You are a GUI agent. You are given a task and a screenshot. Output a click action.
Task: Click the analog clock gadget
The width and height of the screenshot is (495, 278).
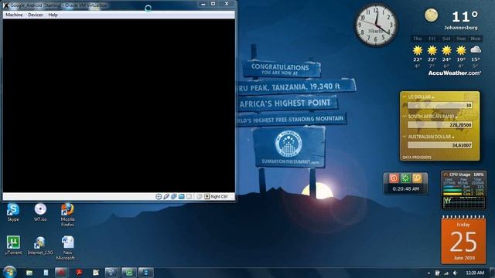pos(376,25)
